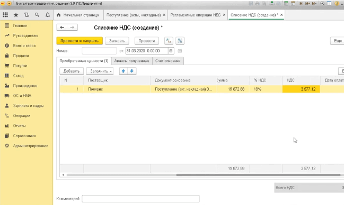Viewport: 344px width, 205px height.
Task: Expand the Заполнить dropdown button
Action: click(x=100, y=71)
